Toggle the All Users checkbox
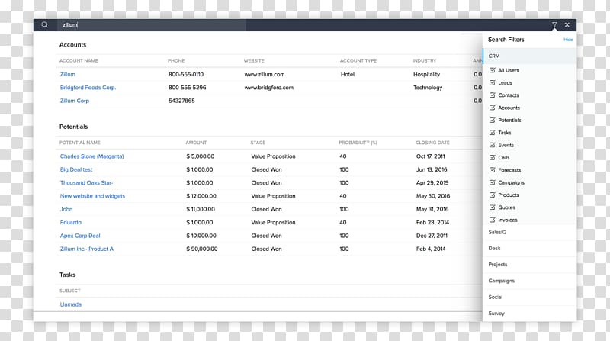The image size is (610, 341). [x=492, y=70]
